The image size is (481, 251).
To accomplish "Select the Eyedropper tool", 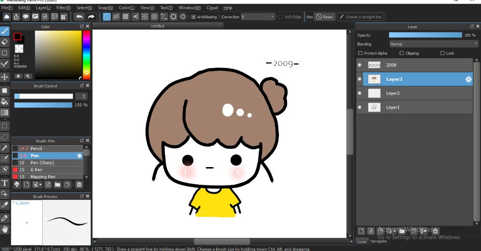I will [x=5, y=218].
